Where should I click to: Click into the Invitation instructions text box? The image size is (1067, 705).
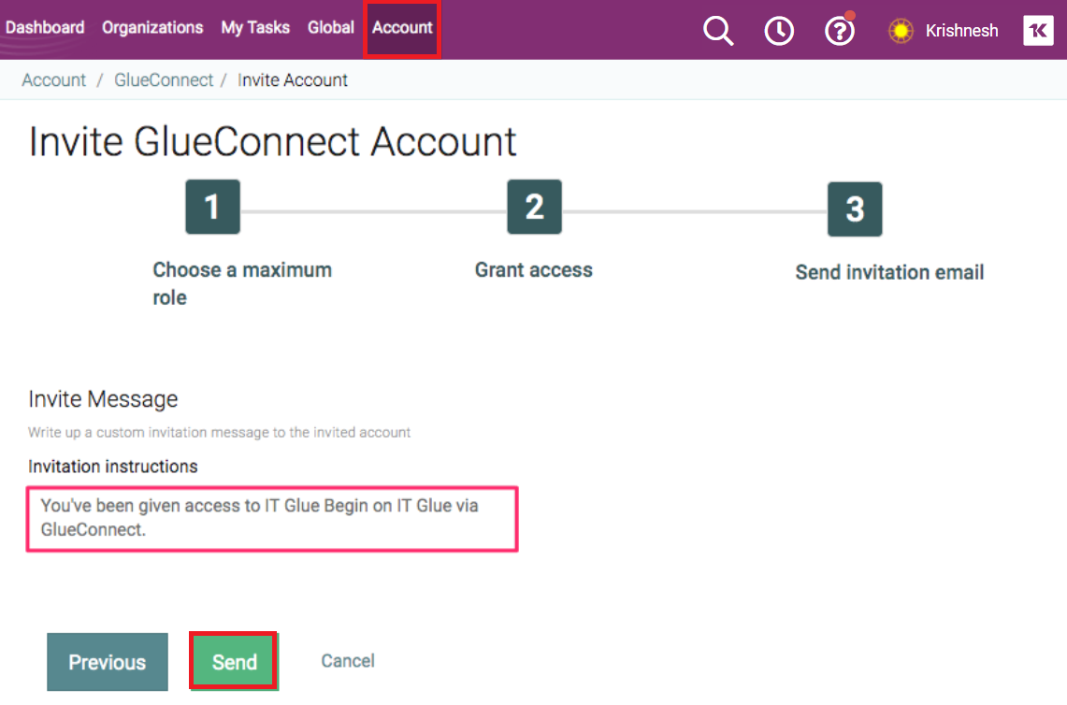click(x=272, y=519)
